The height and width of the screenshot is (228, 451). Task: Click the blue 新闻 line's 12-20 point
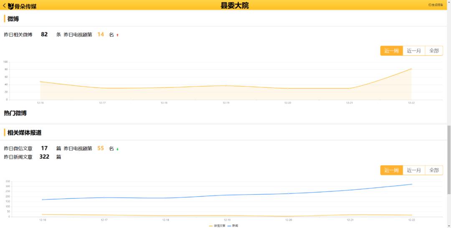click(x=289, y=193)
